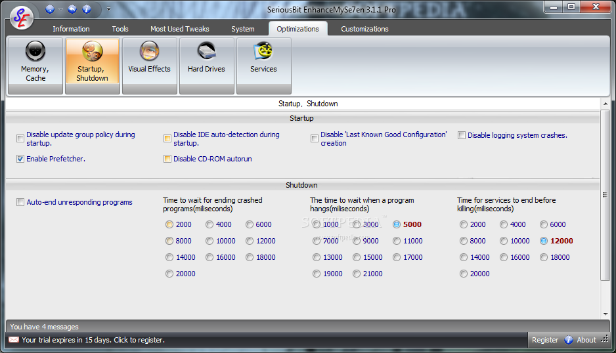Toggle Disable logging system crashes
616x353 pixels.
pyautogui.click(x=462, y=135)
